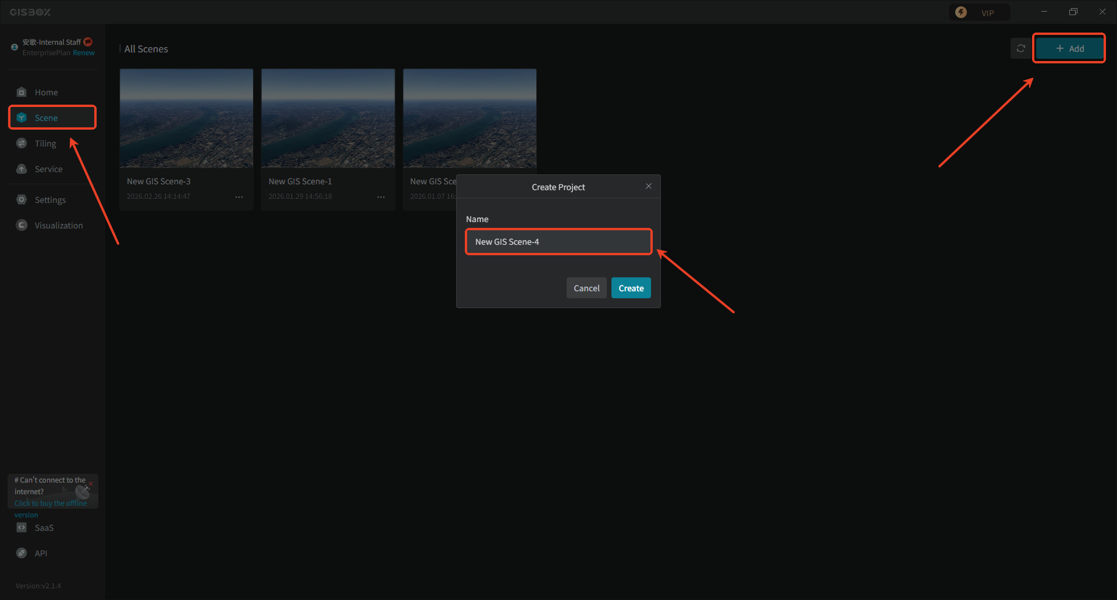Minimize the GISBOX window
Screen dimensions: 1117x600
point(1044,12)
